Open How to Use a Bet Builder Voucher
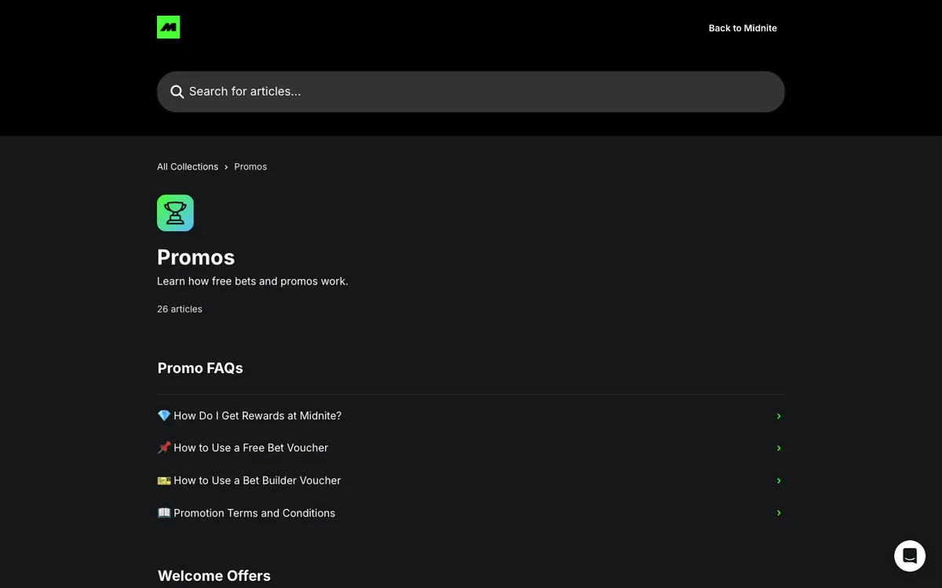The image size is (942, 588). coord(471,481)
